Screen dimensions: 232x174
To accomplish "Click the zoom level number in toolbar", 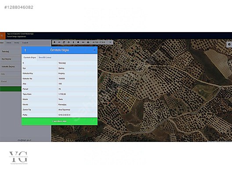I will [110, 42].
